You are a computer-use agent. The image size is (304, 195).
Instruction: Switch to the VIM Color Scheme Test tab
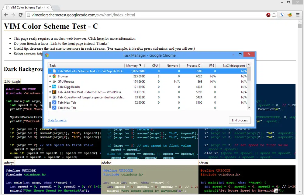tap(27, 8)
